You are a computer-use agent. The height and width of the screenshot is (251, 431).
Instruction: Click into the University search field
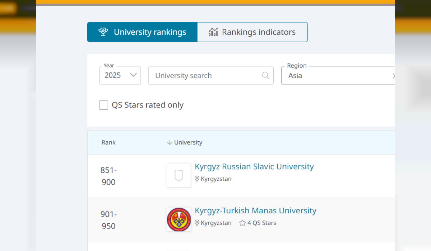point(211,75)
